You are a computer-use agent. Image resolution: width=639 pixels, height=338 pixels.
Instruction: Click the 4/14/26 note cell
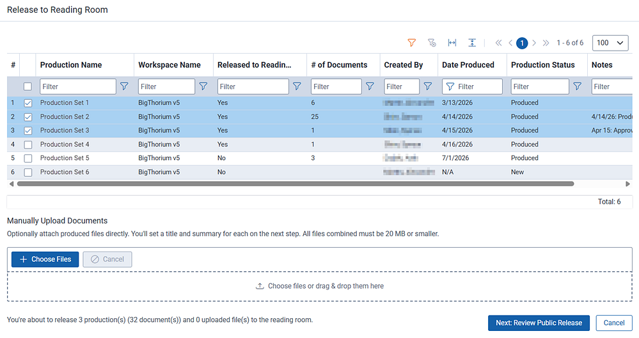click(611, 117)
